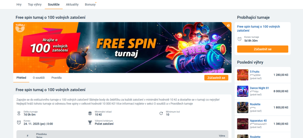Click the clock icon next to Konec turnaje

tap(239, 39)
